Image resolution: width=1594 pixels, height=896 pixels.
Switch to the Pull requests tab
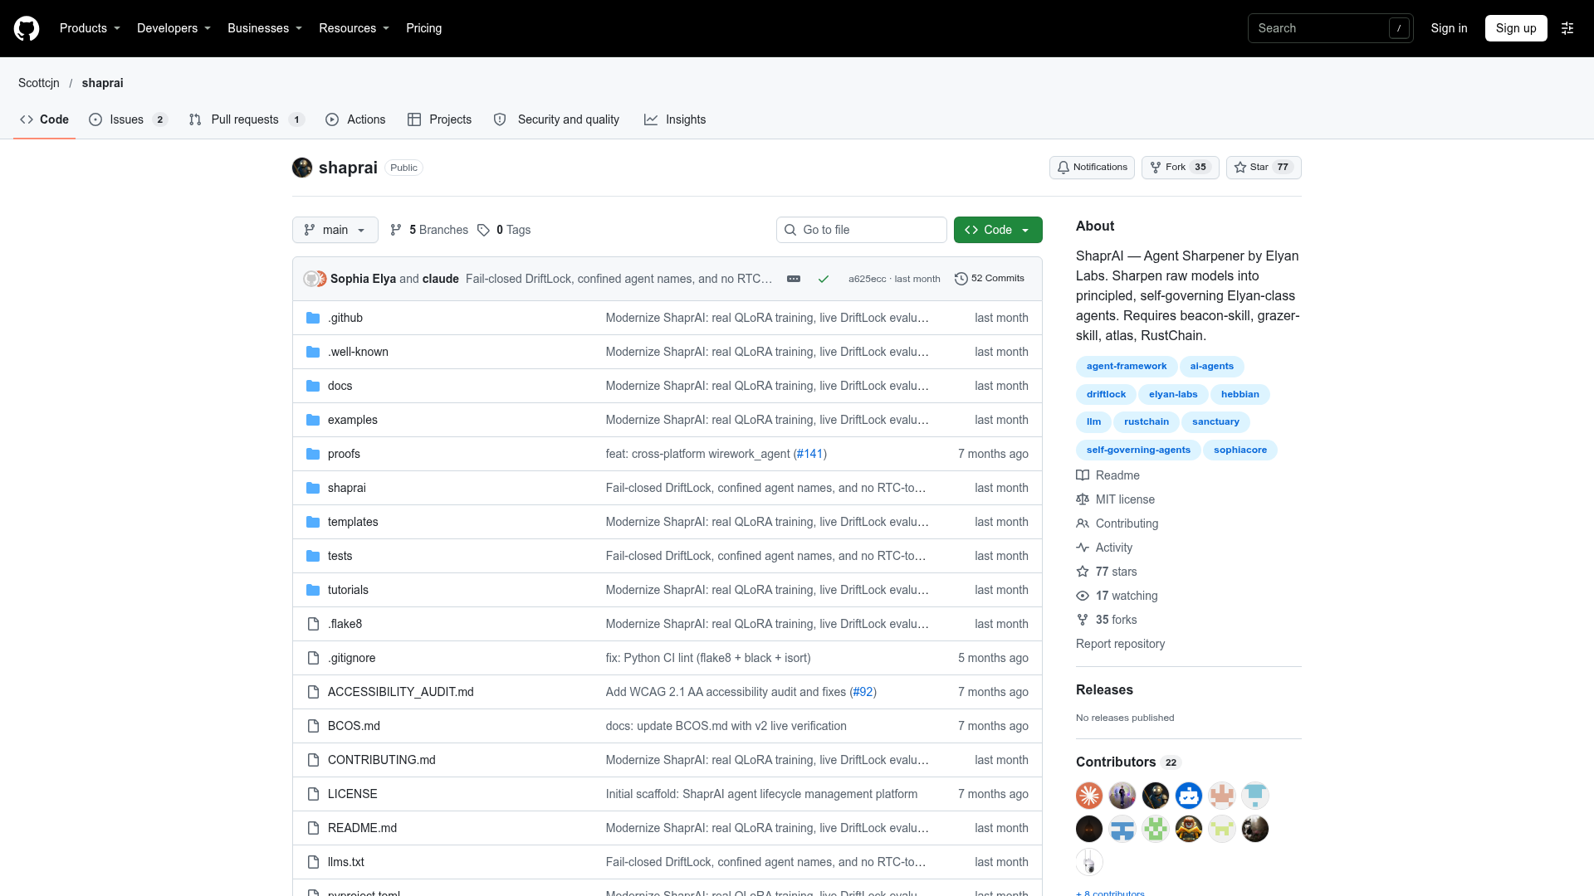(247, 119)
